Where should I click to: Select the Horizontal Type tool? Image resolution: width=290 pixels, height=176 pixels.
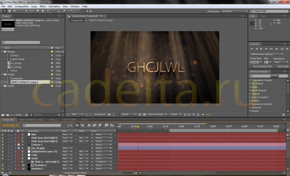coord(48,11)
